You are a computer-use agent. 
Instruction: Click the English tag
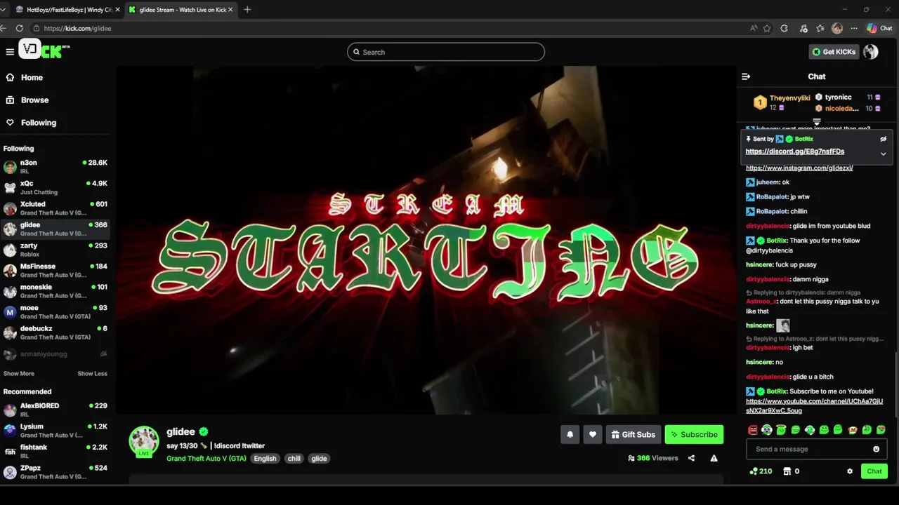point(265,459)
